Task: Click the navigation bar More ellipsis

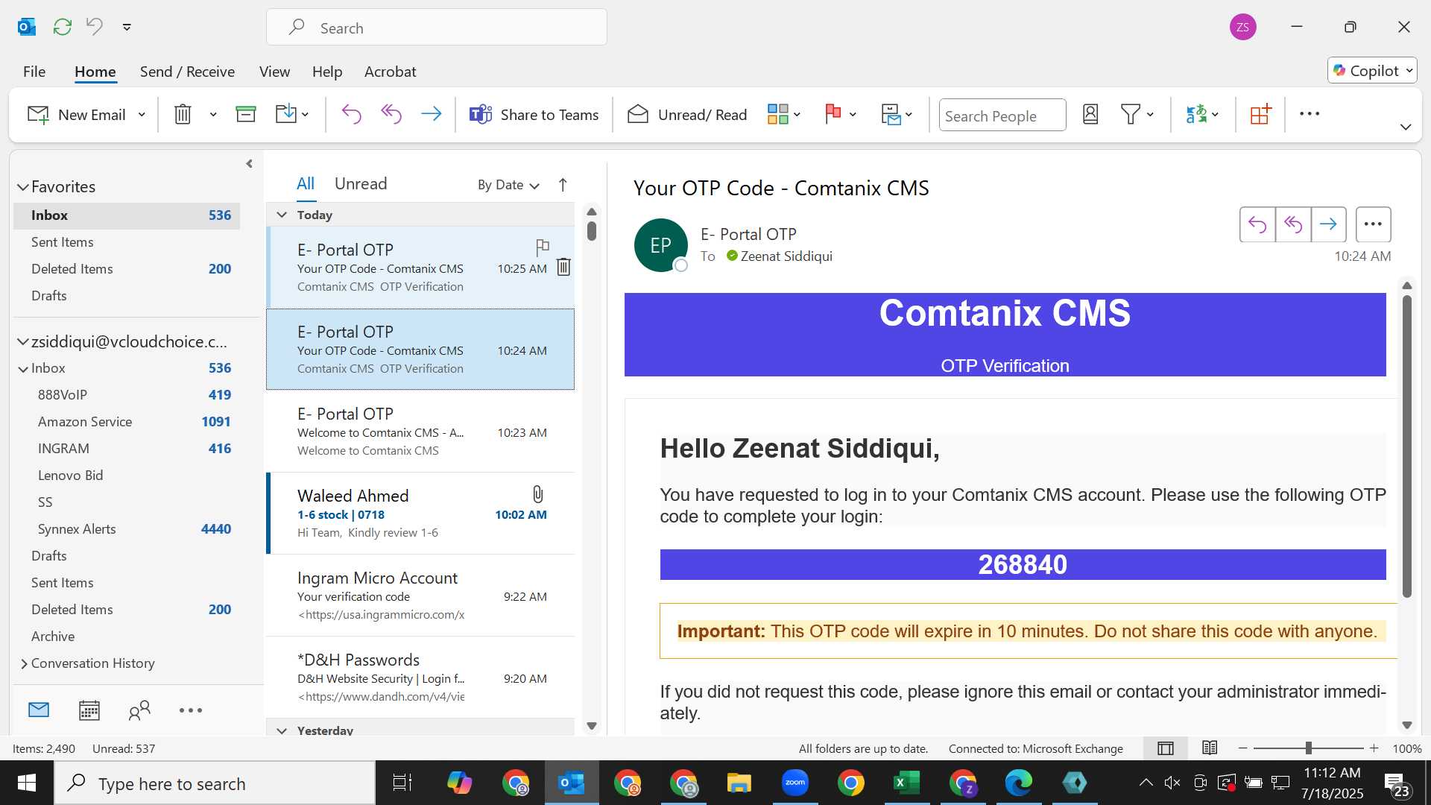Action: click(191, 710)
